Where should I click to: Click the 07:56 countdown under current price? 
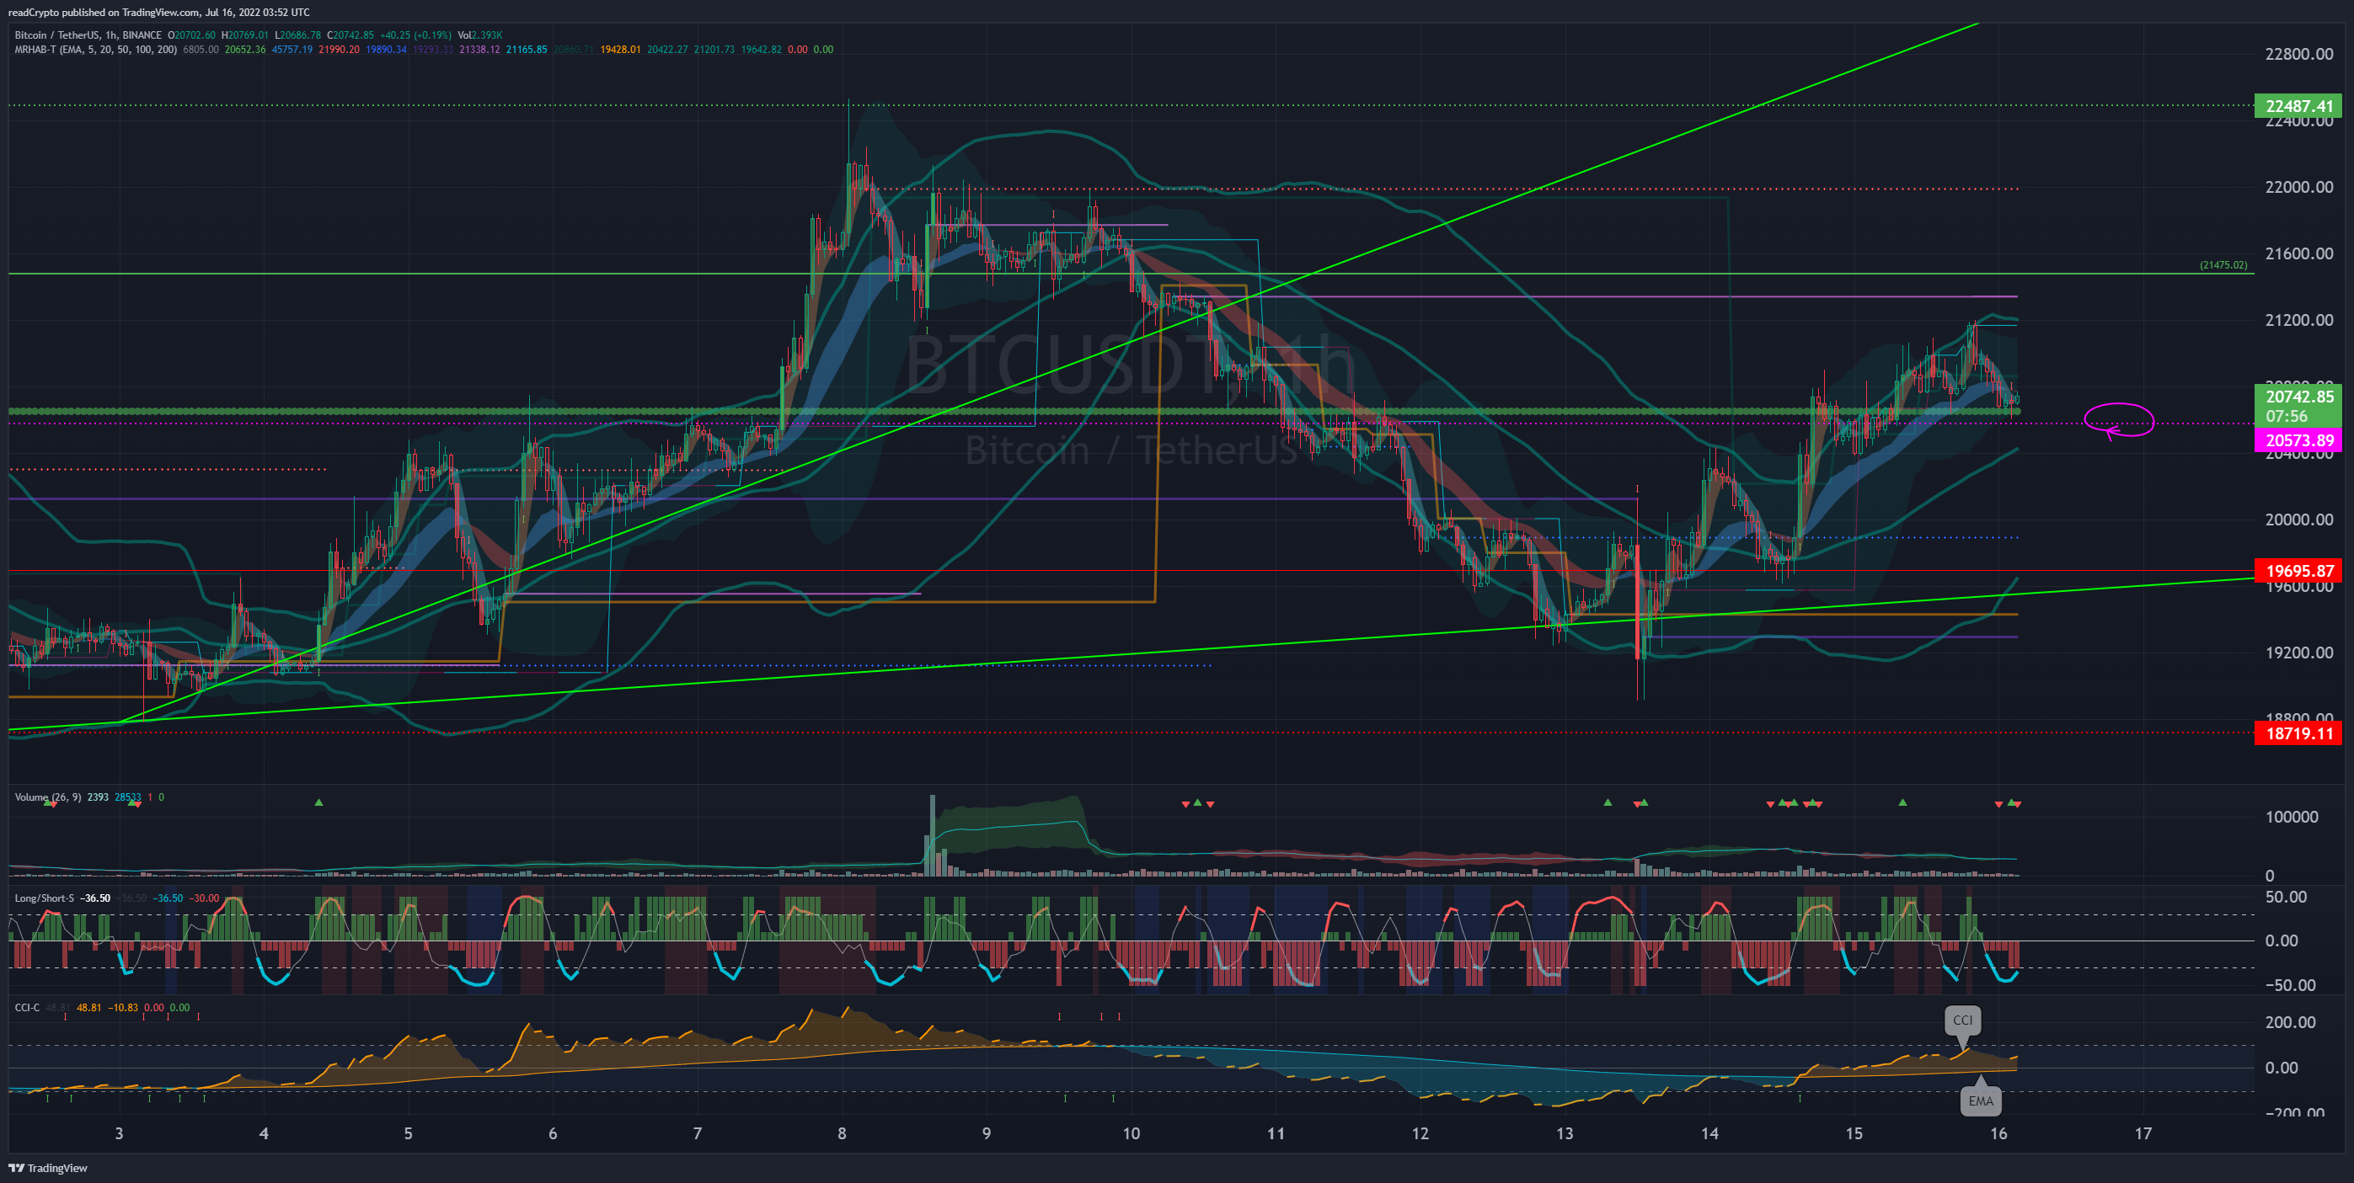pyautogui.click(x=2287, y=417)
